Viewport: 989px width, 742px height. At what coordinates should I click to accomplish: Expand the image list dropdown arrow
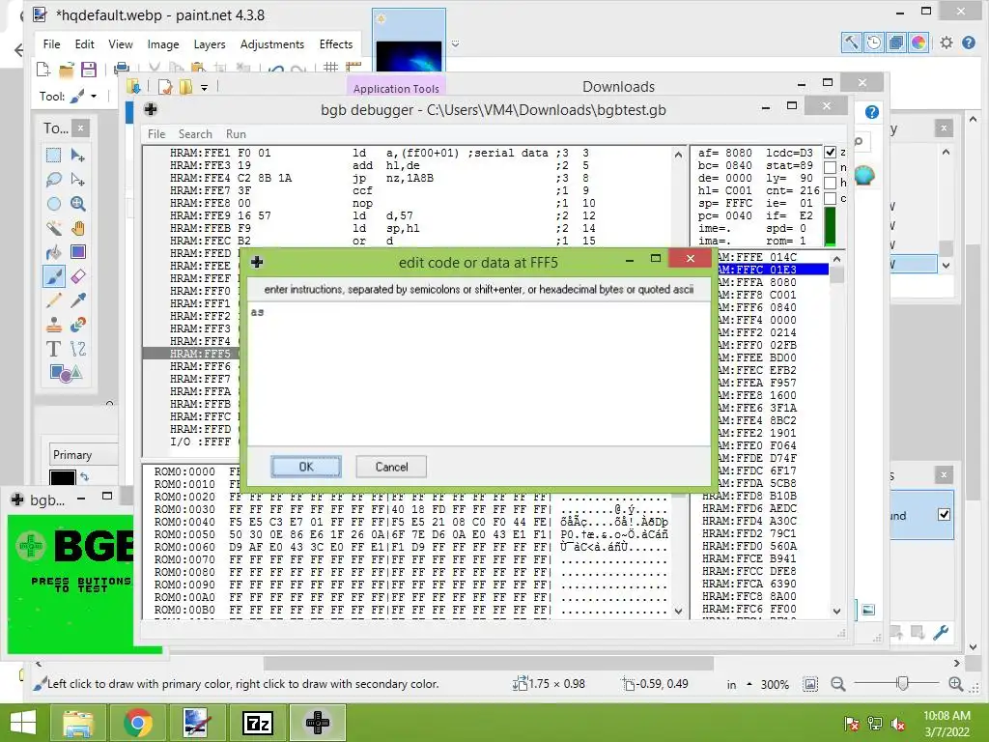click(x=455, y=44)
